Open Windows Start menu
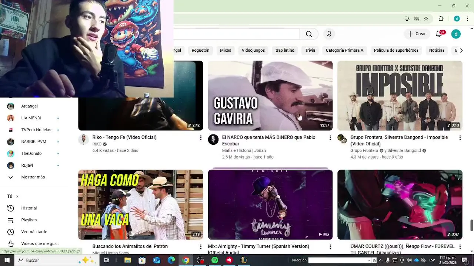 pos(7,260)
